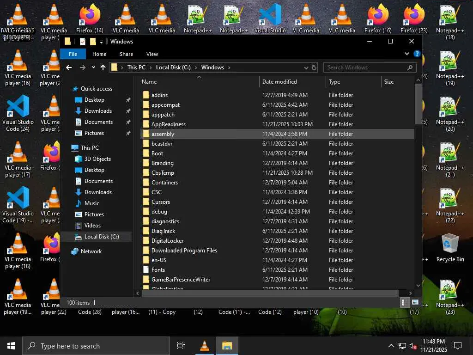Open the Share ribbon tab
This screenshot has height=355, width=473.
pyautogui.click(x=126, y=54)
